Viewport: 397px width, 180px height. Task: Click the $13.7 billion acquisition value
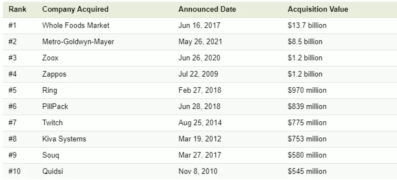(307, 25)
